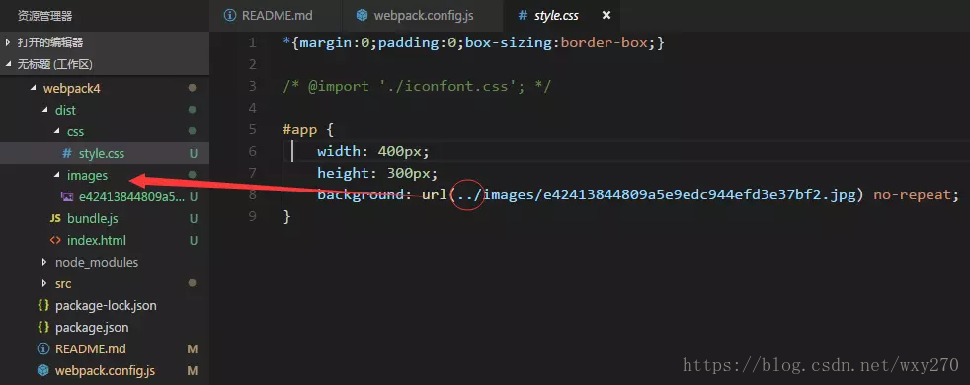
Task: Collapse the dist folder arrow
Action: 44,110
